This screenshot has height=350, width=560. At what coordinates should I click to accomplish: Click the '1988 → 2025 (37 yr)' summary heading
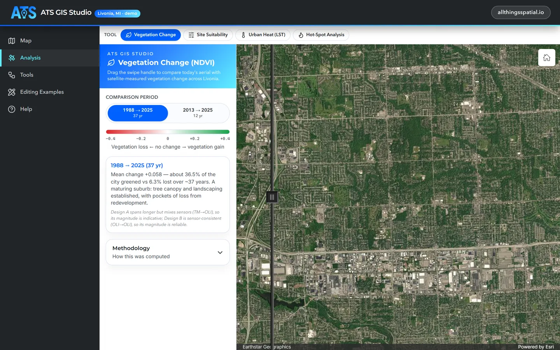coord(137,166)
